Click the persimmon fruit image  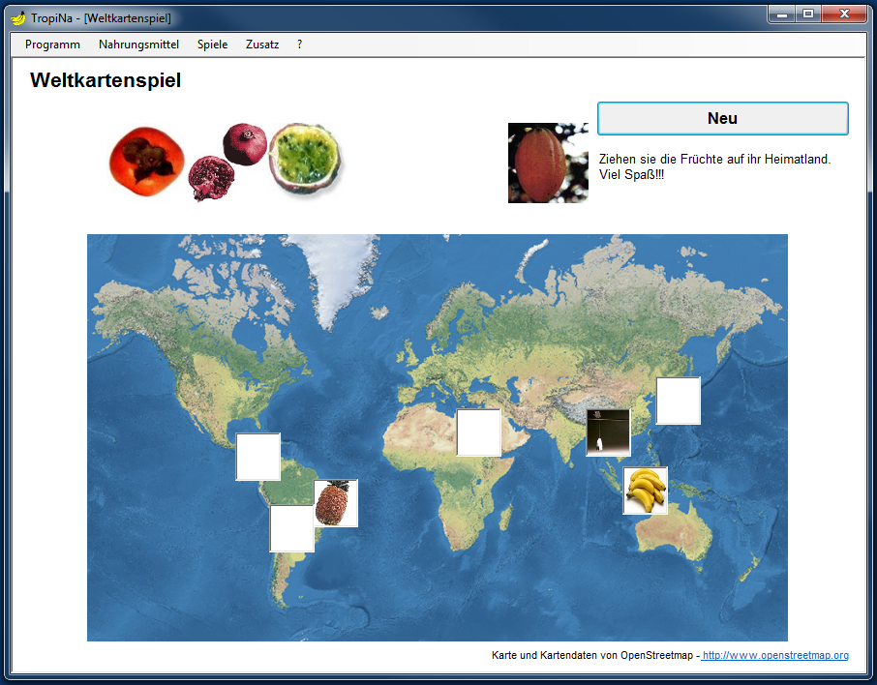(142, 159)
